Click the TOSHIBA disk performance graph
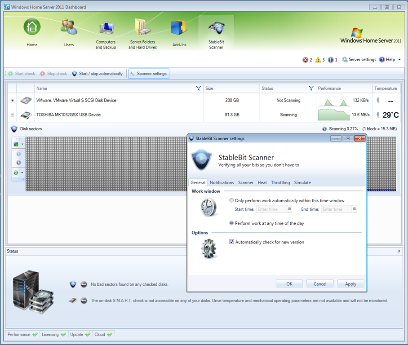Screen dimensions: 408x345 point(334,115)
